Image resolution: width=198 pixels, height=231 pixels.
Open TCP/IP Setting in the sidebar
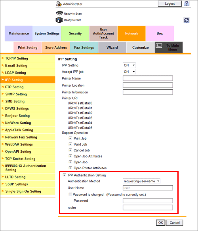pos(28,59)
